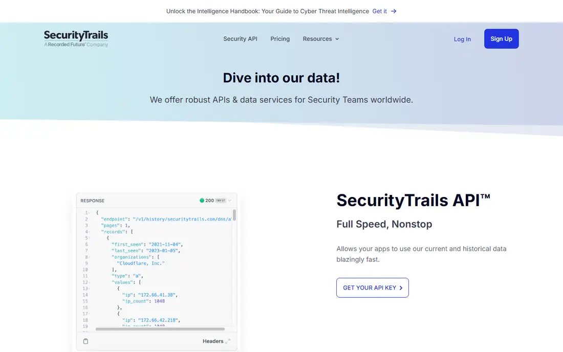
Task: Open the Headers section of the response
Action: (213, 341)
